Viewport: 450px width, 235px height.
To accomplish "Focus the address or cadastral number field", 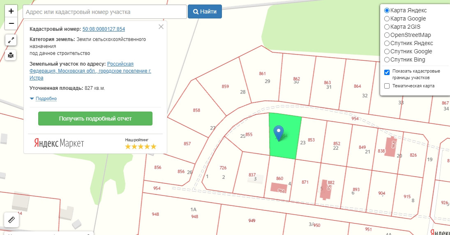I will pos(105,12).
